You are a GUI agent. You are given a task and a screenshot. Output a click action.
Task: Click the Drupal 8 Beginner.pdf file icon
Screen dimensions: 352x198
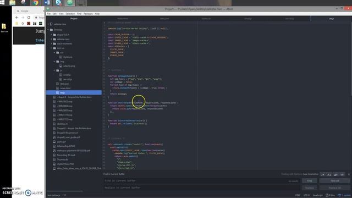pyautogui.click(x=54, y=133)
